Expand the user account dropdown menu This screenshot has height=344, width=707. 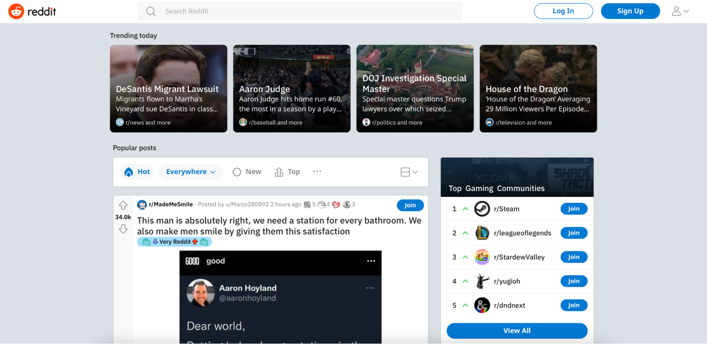coord(680,11)
